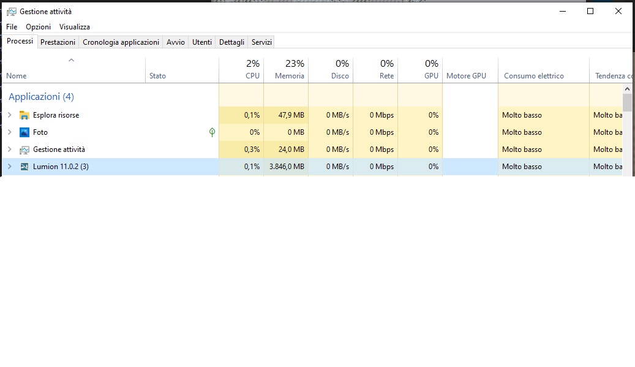Viewport: 635px width, 367px height.
Task: Open the Visualizza menu
Action: (x=75, y=27)
